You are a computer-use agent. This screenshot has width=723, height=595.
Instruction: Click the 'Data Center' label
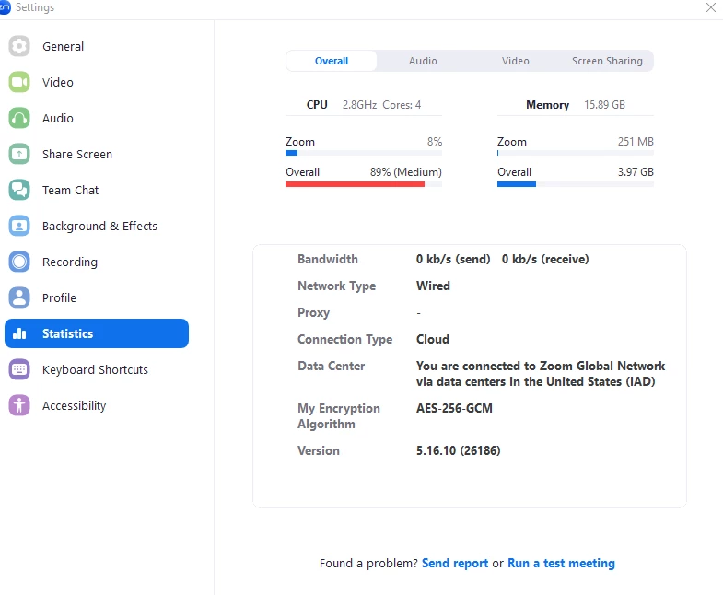click(331, 367)
